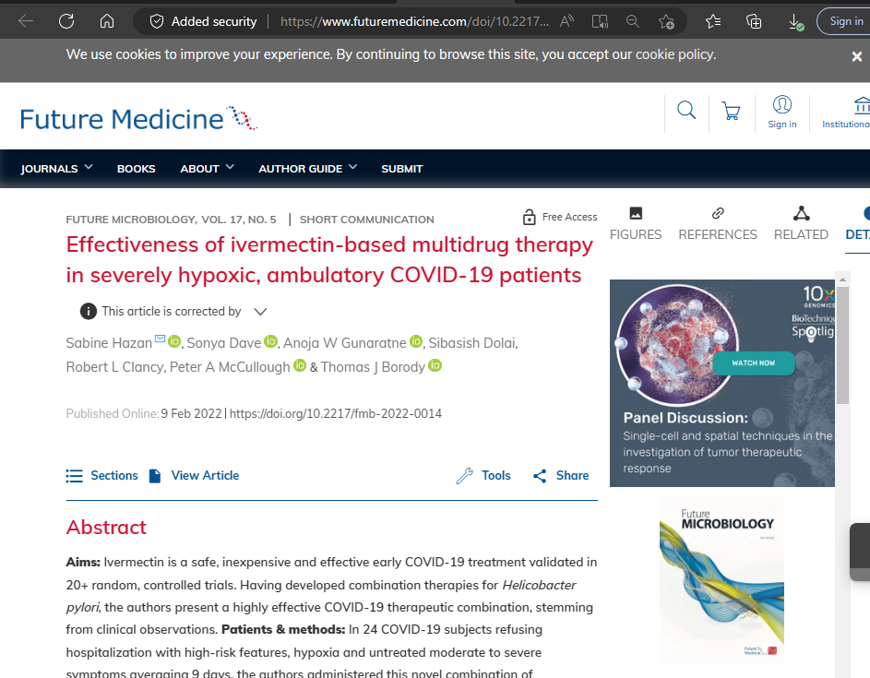The width and height of the screenshot is (870, 678).
Task: Open the Sections list
Action: point(101,475)
